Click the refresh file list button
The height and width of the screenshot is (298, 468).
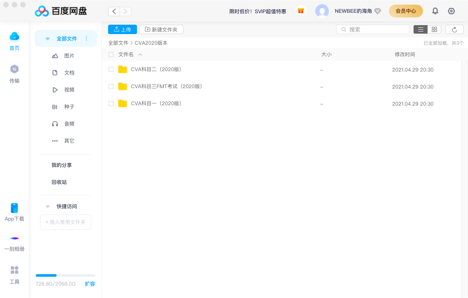(454, 29)
